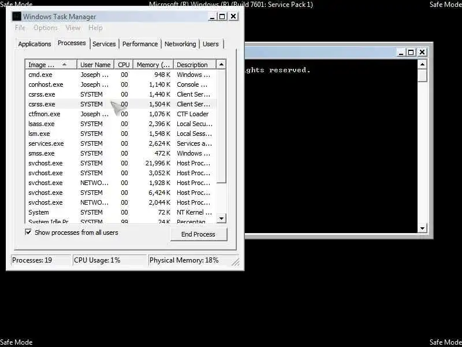This screenshot has height=347, width=462.
Task: Select the Processes tab
Action: pos(72,43)
